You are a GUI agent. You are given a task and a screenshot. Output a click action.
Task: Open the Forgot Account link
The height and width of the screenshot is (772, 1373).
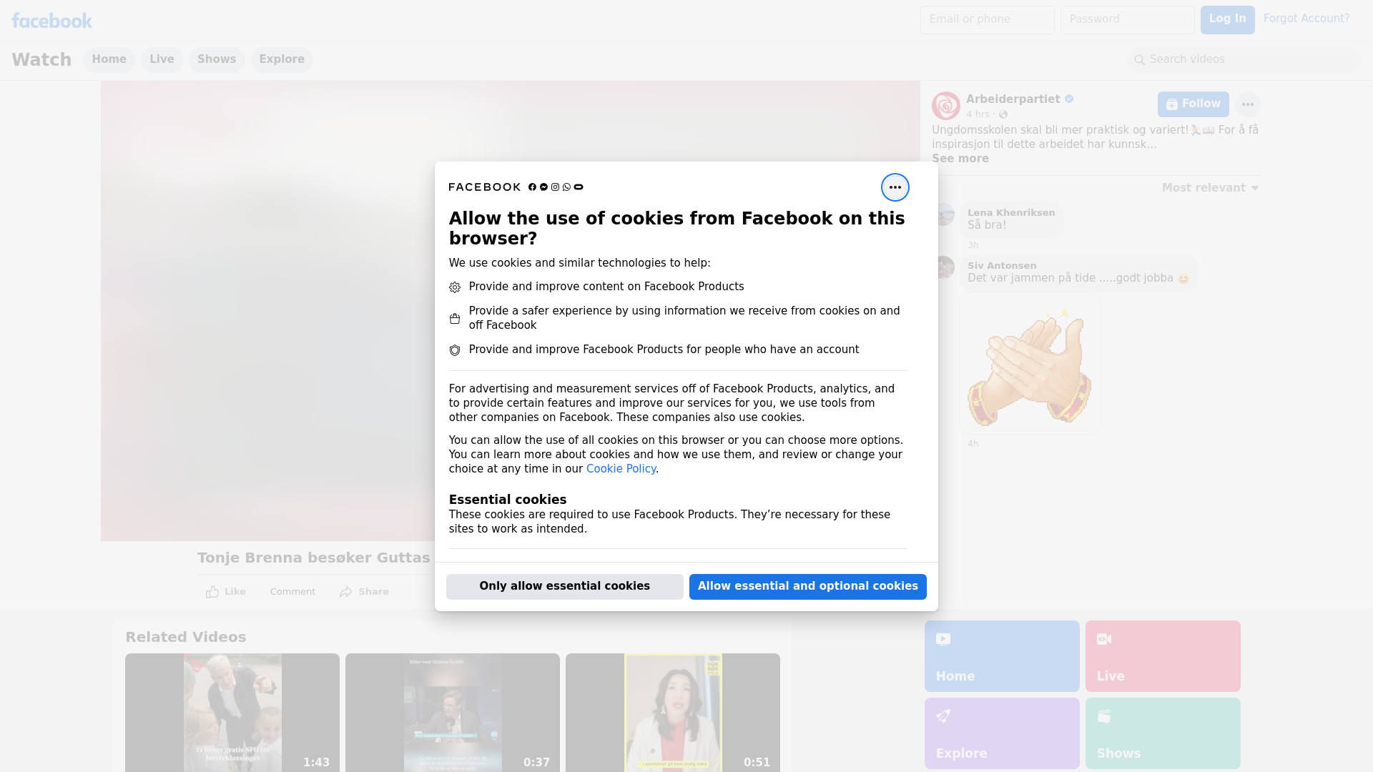[x=1306, y=19]
